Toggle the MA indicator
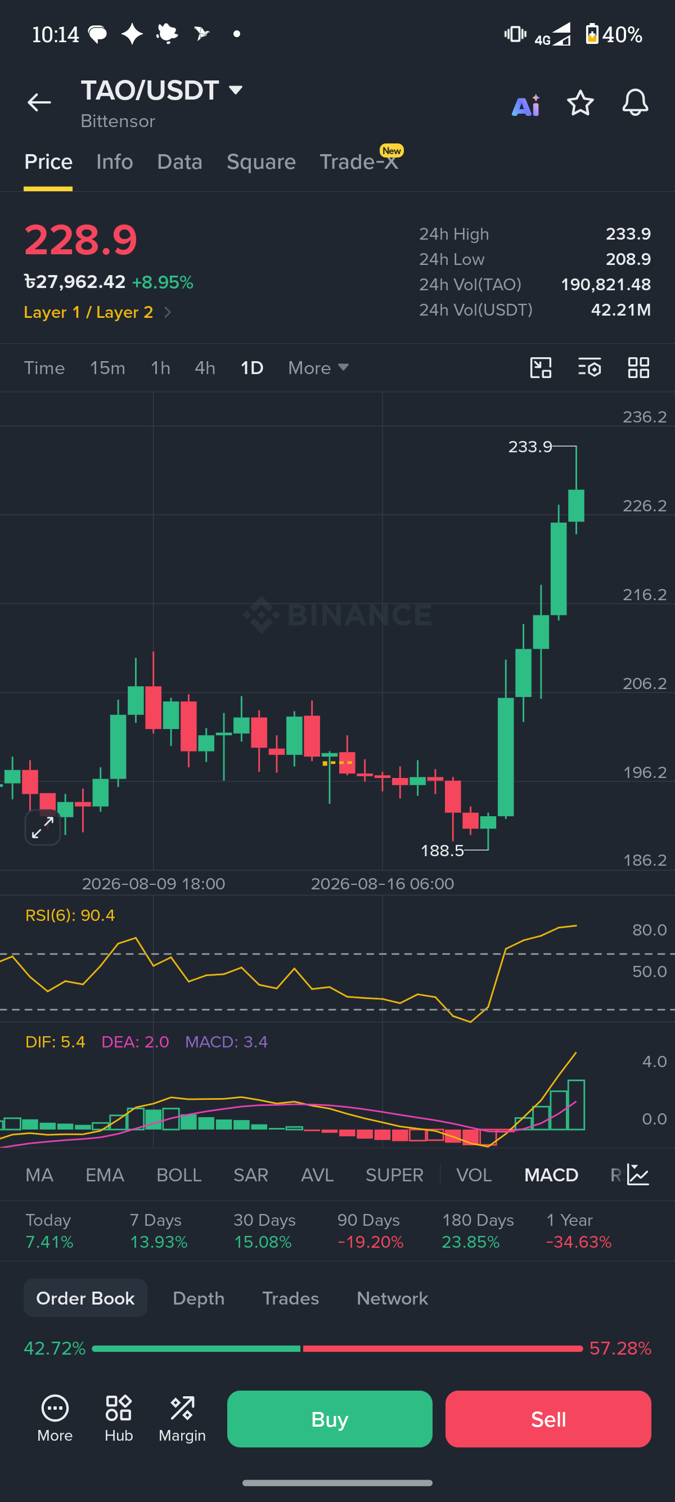Screen dimensions: 675x1502 (39, 1175)
